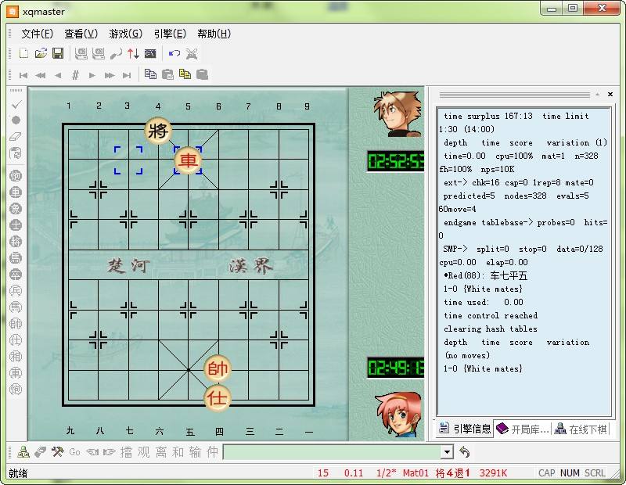Close the engine information panel
626x485 pixels.
point(610,94)
